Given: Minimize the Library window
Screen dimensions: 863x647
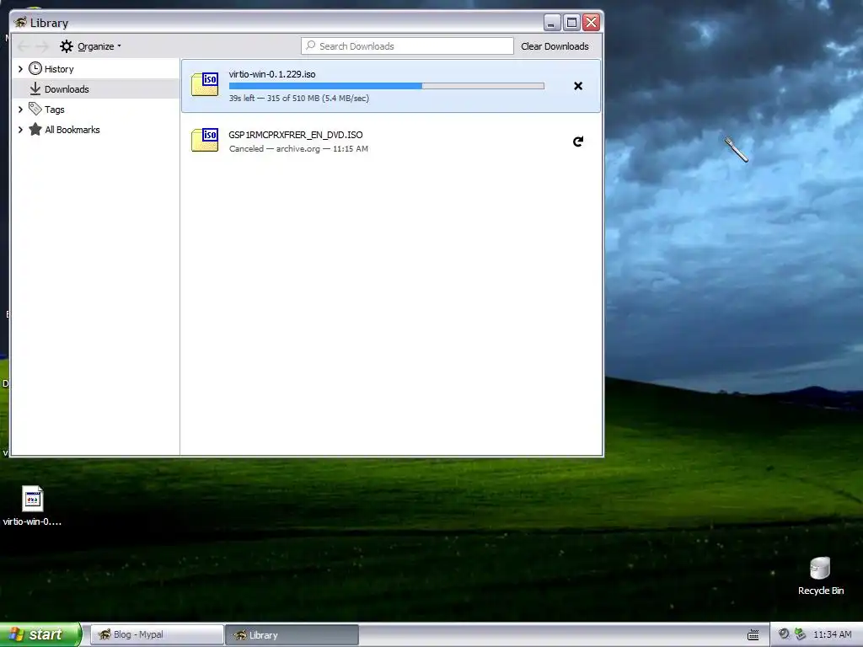Looking at the screenshot, I should tap(552, 23).
